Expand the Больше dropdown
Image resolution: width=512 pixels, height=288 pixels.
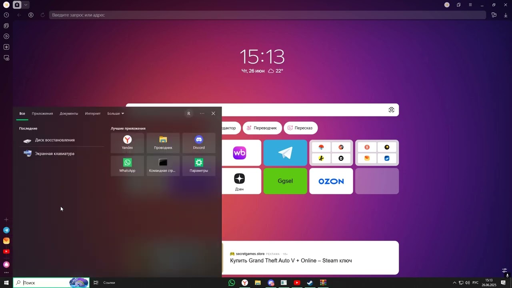[x=116, y=114]
